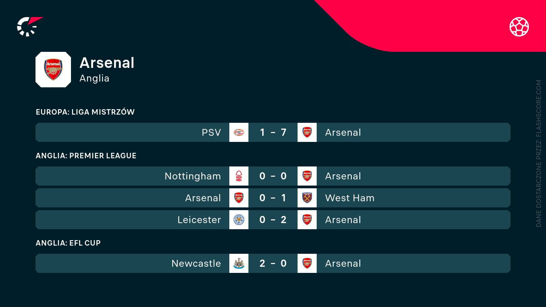Click the Nottingham Forest club badge
The image size is (546, 307).
[239, 176]
